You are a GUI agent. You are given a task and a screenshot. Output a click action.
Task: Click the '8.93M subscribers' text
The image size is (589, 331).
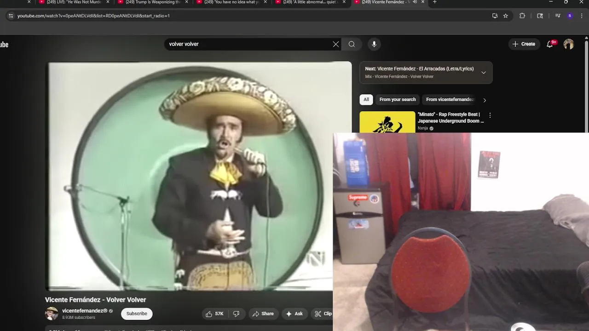(79, 318)
